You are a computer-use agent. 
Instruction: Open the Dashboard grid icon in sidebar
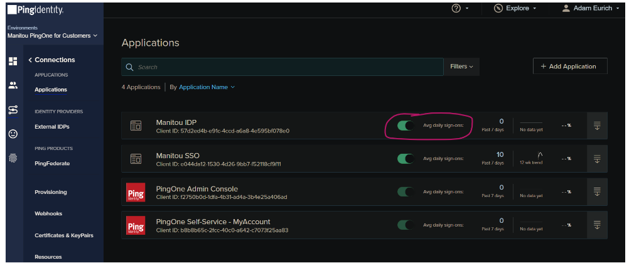click(x=13, y=61)
